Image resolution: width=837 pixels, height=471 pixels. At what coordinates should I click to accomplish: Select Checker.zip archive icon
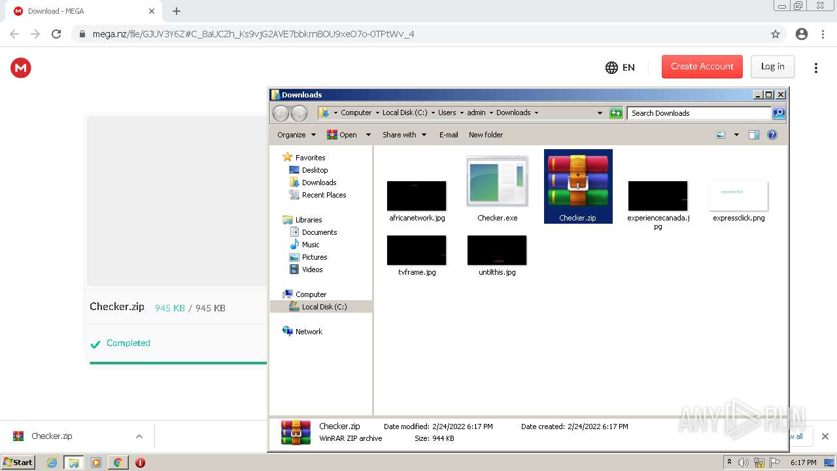pos(578,181)
